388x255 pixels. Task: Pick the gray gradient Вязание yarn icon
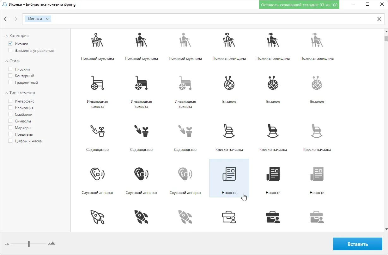click(x=317, y=83)
